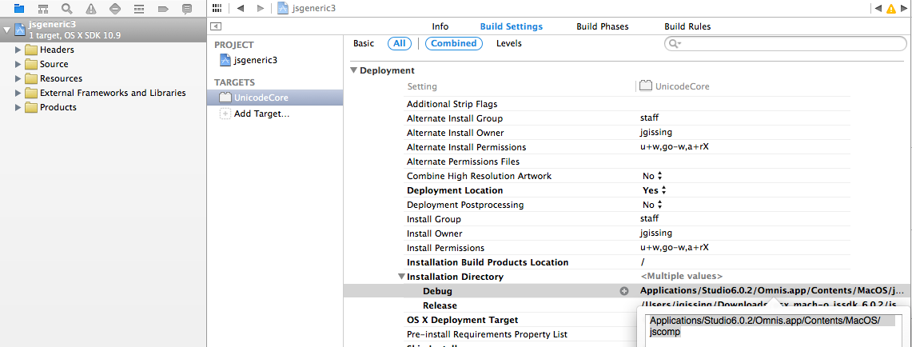Collapse the Deployment section
Viewport: 912px width, 347px height.
pyautogui.click(x=354, y=70)
